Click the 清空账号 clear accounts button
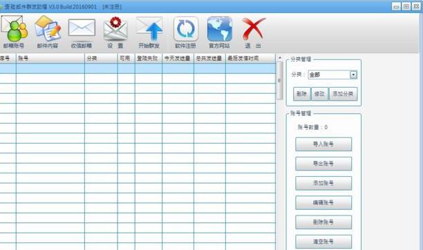This screenshot has height=250, width=423. 323,242
